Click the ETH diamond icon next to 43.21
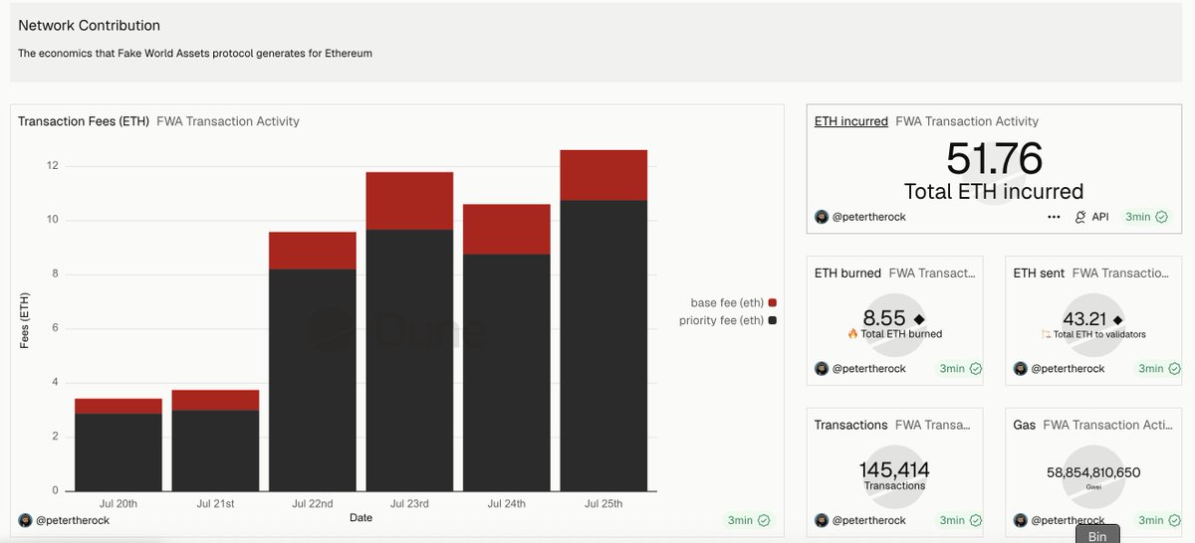This screenshot has width=1195, height=543. click(1117, 319)
